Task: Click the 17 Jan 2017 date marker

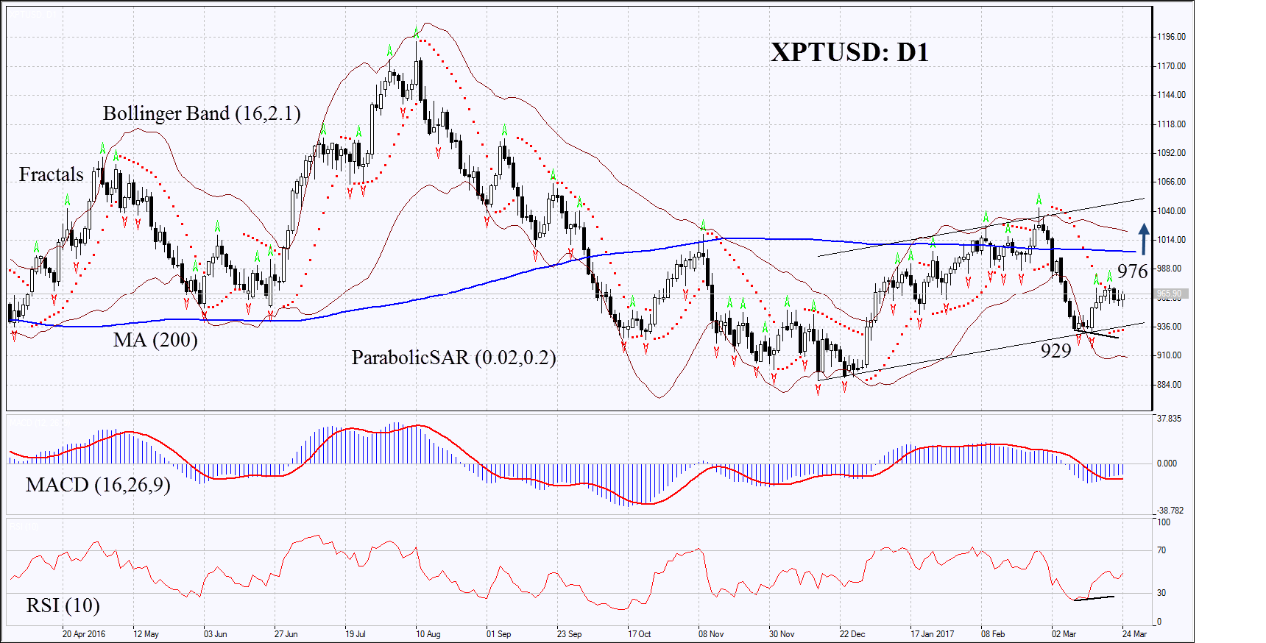Action: tap(932, 634)
